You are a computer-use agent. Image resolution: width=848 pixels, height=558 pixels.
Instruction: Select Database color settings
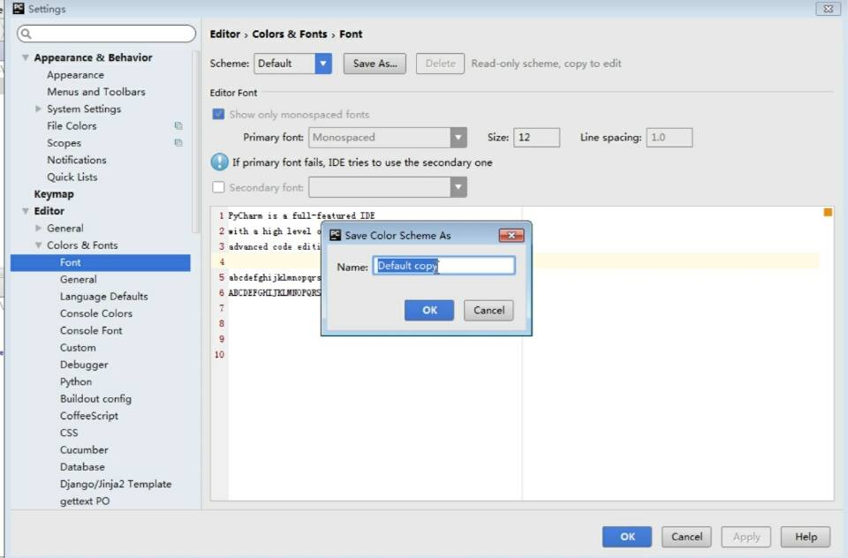pyautogui.click(x=82, y=467)
